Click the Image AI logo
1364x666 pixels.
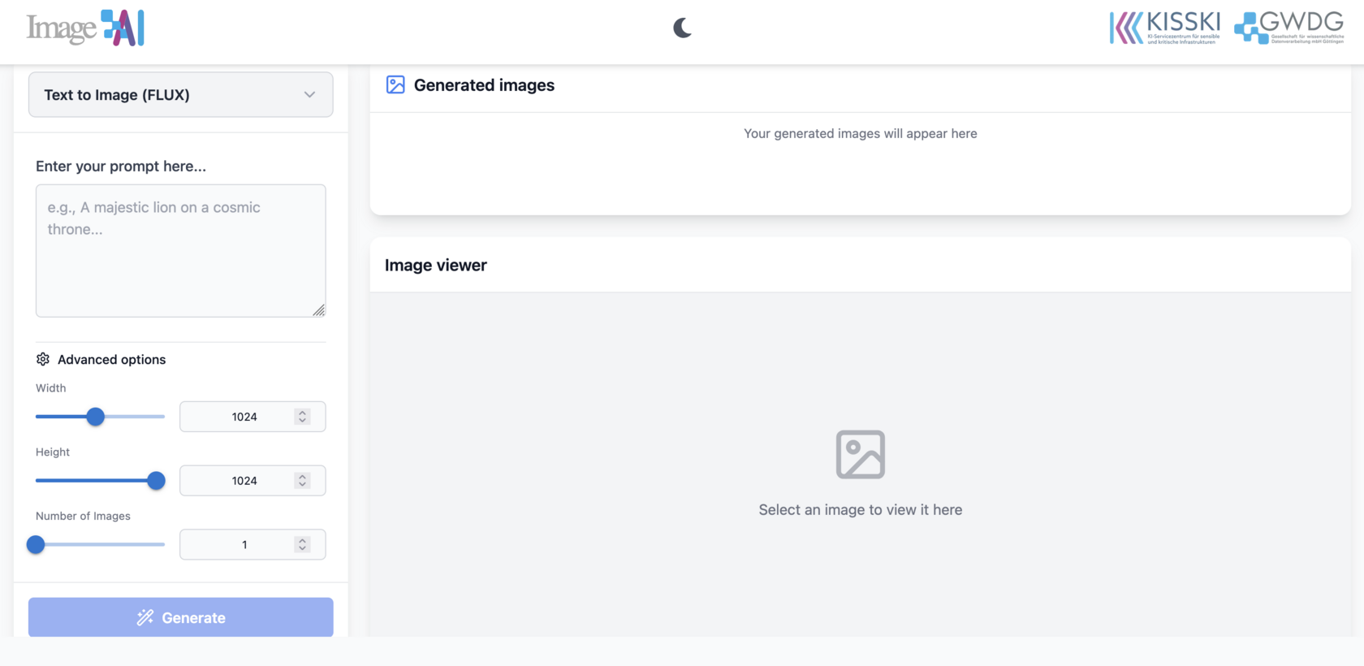[x=85, y=28]
